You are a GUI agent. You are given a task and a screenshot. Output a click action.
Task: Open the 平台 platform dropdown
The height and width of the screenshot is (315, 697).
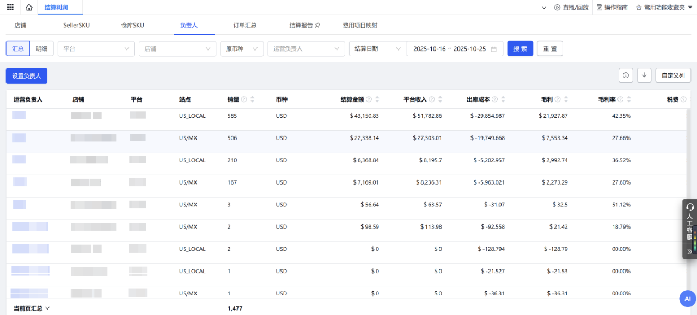[x=96, y=48]
